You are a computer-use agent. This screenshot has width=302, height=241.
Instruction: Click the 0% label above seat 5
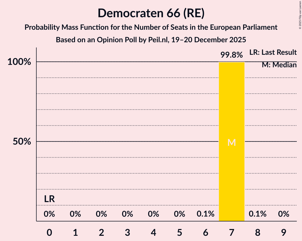(179, 214)
